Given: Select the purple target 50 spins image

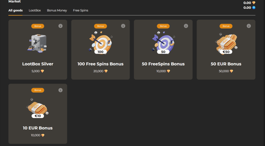Looking at the screenshot, I should pyautogui.click(x=163, y=43).
